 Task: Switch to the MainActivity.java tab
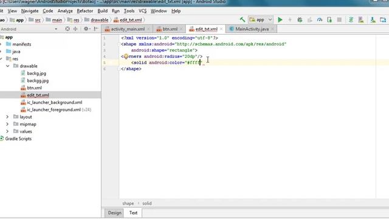pyautogui.click(x=252, y=29)
